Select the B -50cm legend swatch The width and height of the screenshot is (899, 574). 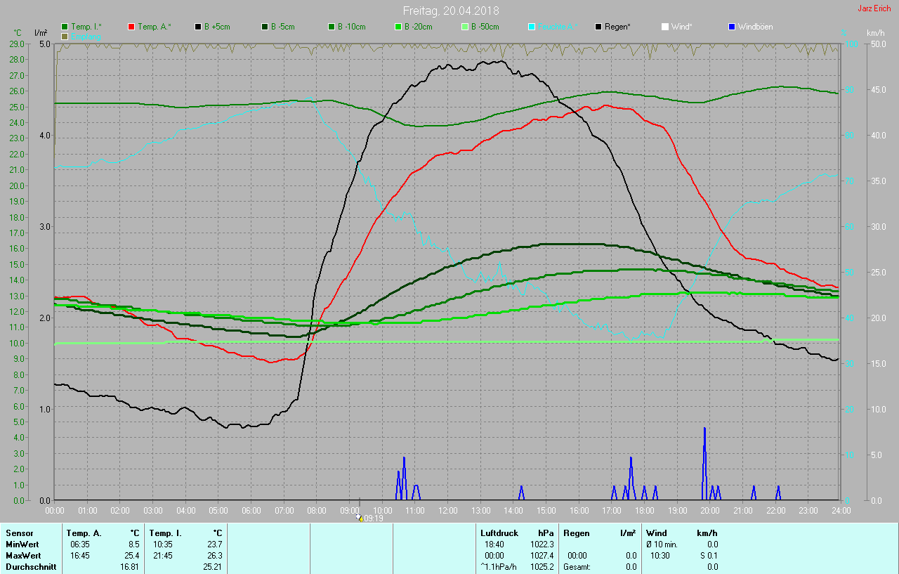465,27
